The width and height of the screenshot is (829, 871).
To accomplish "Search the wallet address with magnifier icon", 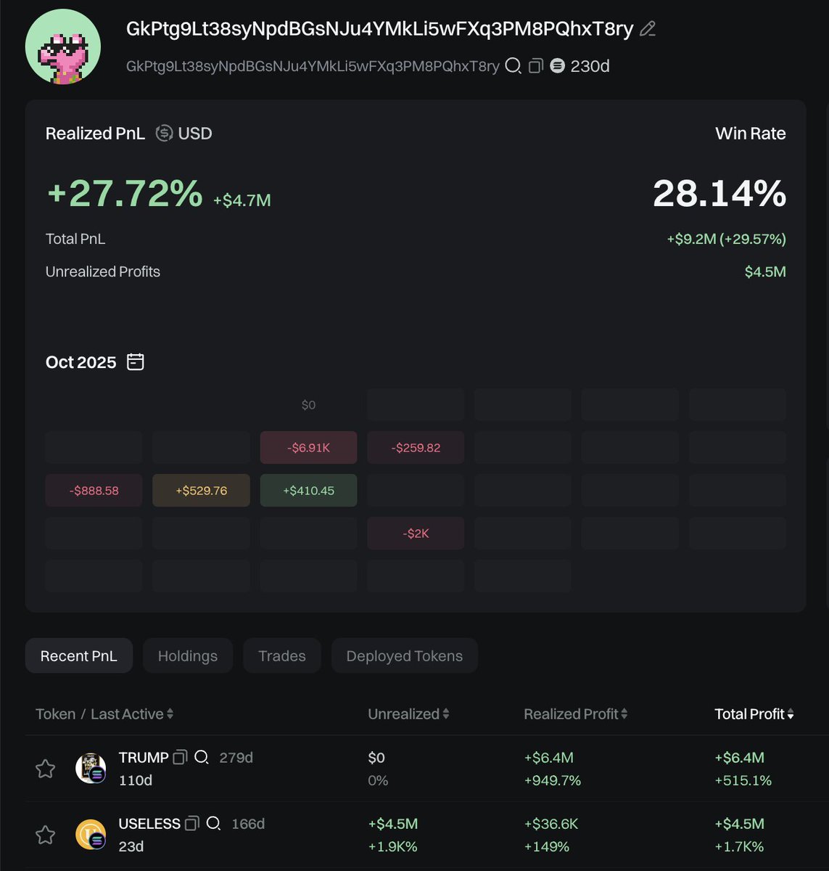I will tap(513, 66).
